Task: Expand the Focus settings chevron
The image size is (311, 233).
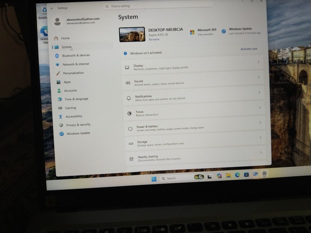Action: click(x=260, y=108)
